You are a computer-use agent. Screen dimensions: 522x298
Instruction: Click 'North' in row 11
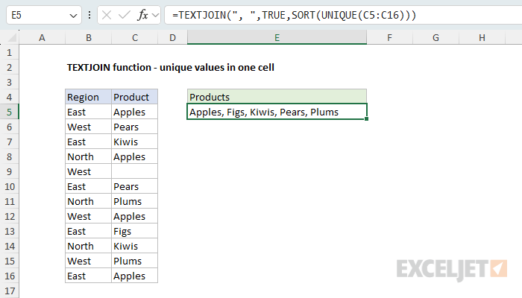point(88,202)
